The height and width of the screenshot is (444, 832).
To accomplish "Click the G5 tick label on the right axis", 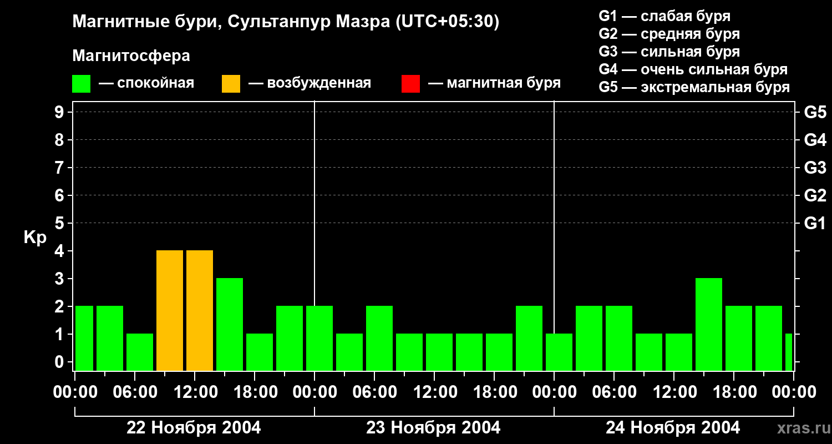I will pos(815,112).
